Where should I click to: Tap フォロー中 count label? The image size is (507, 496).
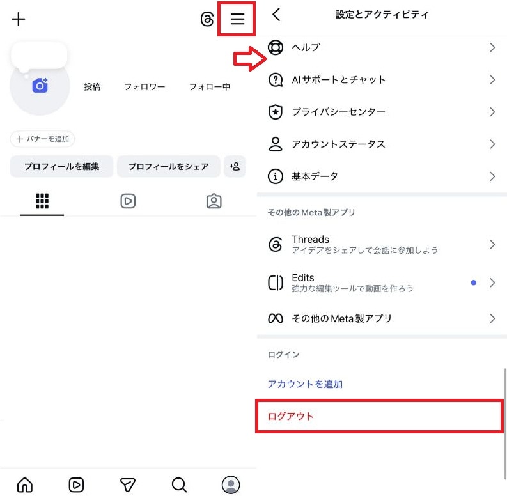point(210,87)
